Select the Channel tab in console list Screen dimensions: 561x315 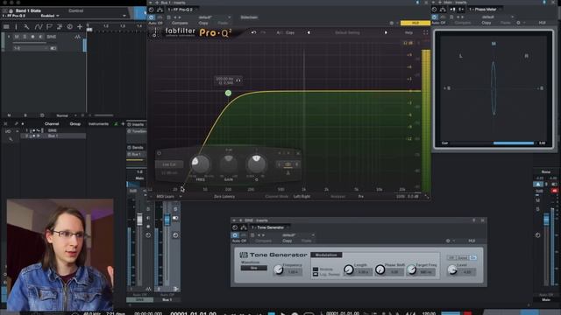tap(52, 124)
